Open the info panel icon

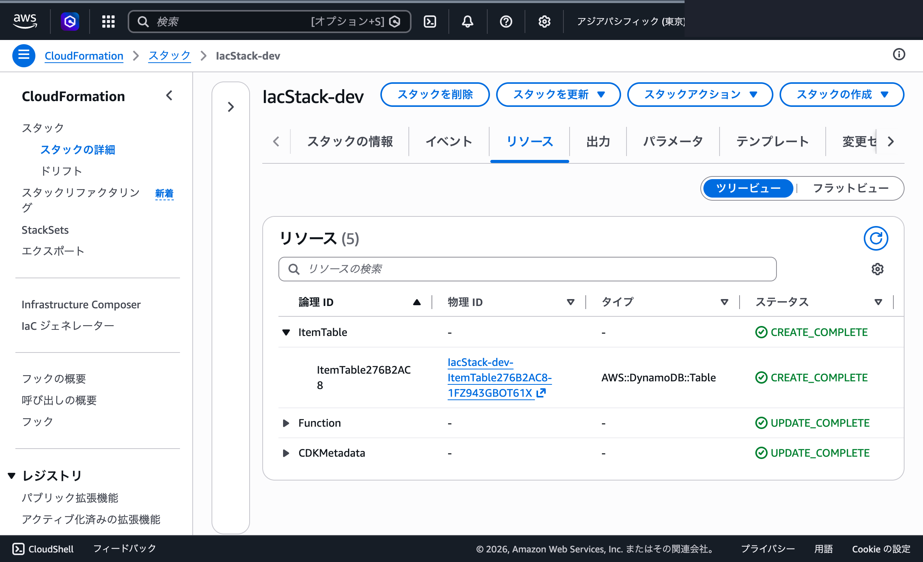click(899, 55)
